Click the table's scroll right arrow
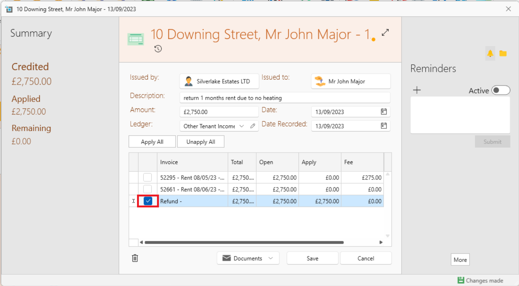The image size is (519, 286). (381, 243)
